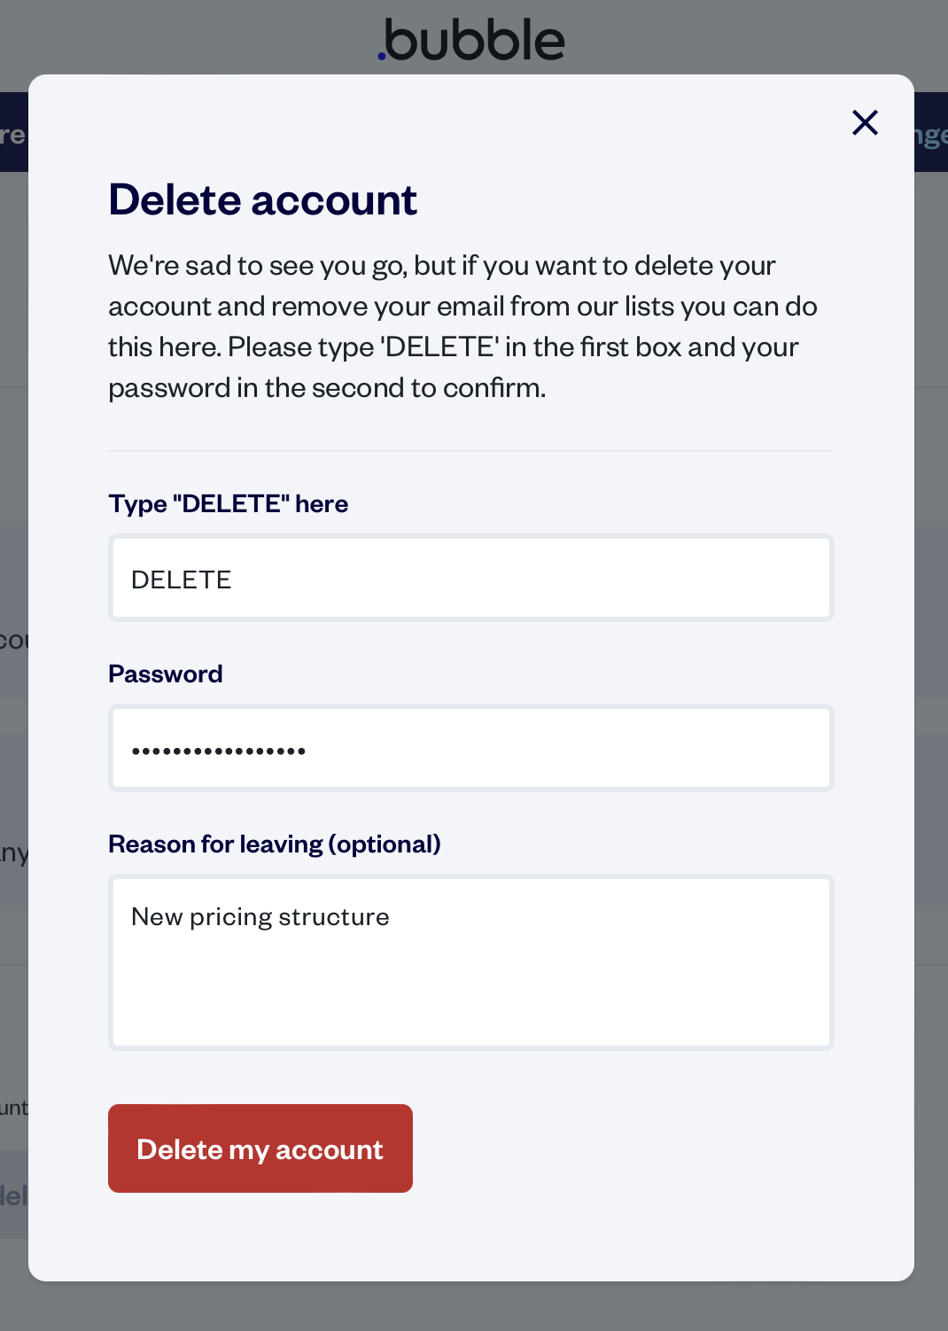Click the Password field label
Image resolution: width=948 pixels, height=1331 pixels.
[165, 673]
